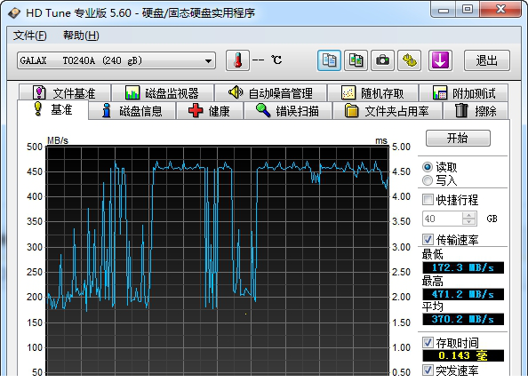Open the 磁盘信息 tab

point(132,111)
